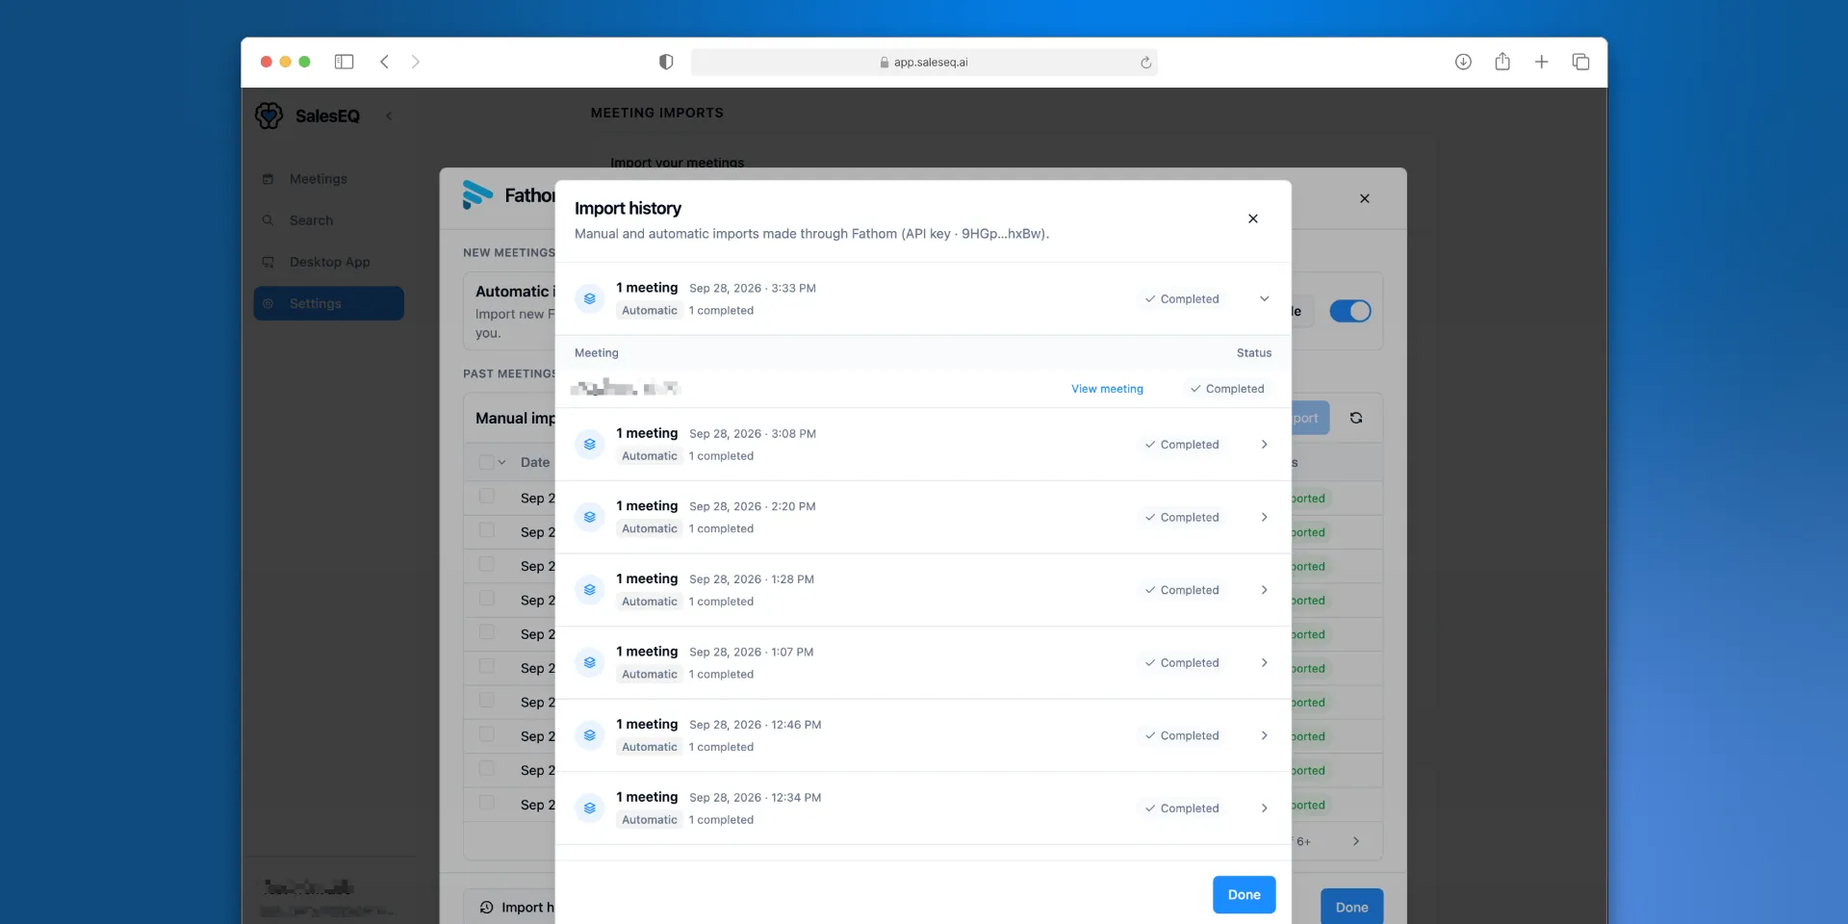The width and height of the screenshot is (1848, 924).
Task: Click the Safari sidebar toggle icon
Action: tap(344, 62)
